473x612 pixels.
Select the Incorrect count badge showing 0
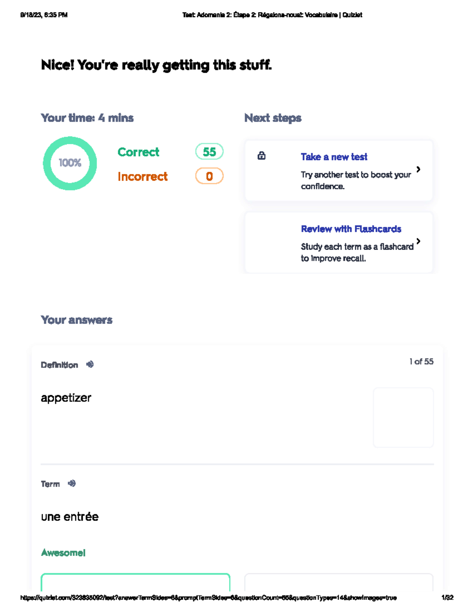[209, 176]
